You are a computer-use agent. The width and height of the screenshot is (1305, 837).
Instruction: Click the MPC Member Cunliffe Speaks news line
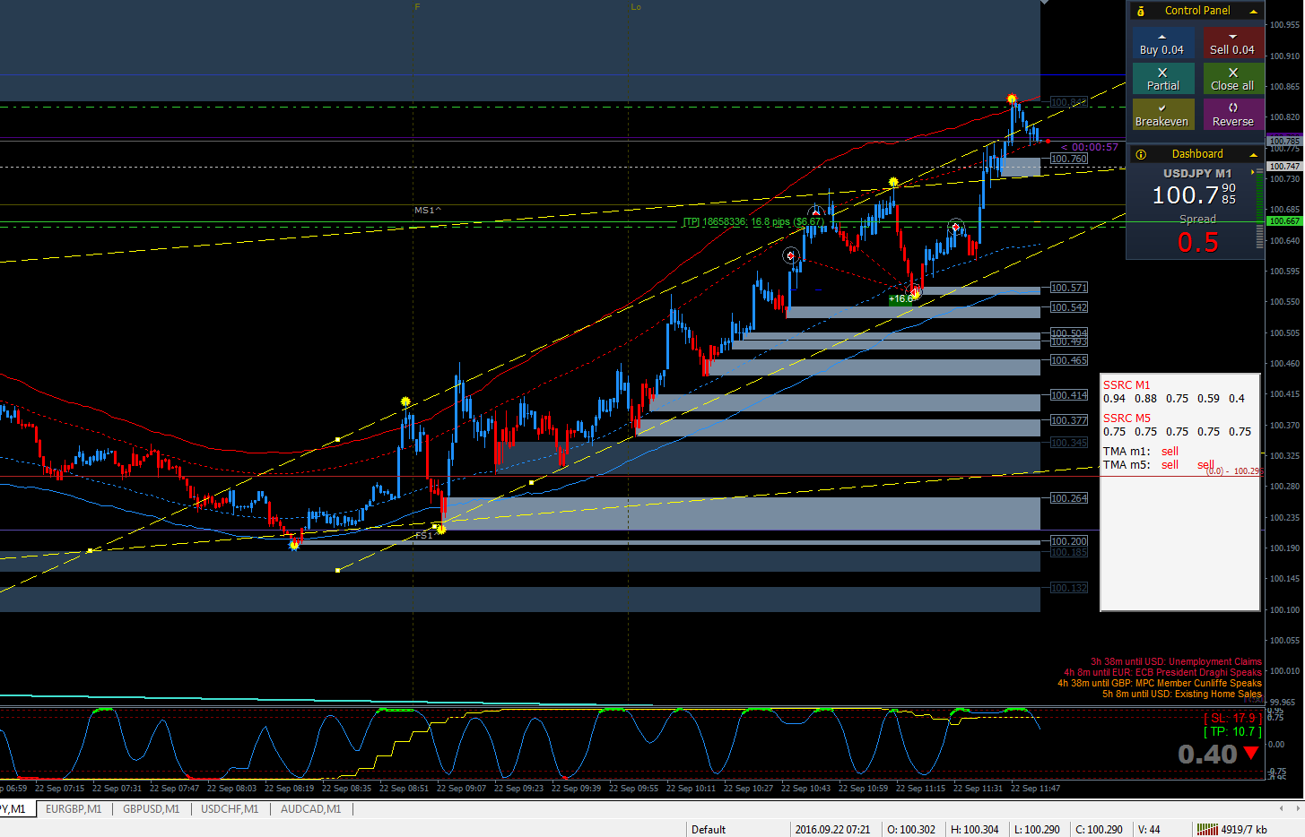tap(1159, 683)
